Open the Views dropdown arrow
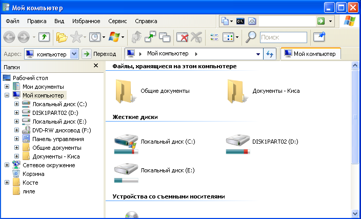The image size is (361, 219). pos(237,37)
